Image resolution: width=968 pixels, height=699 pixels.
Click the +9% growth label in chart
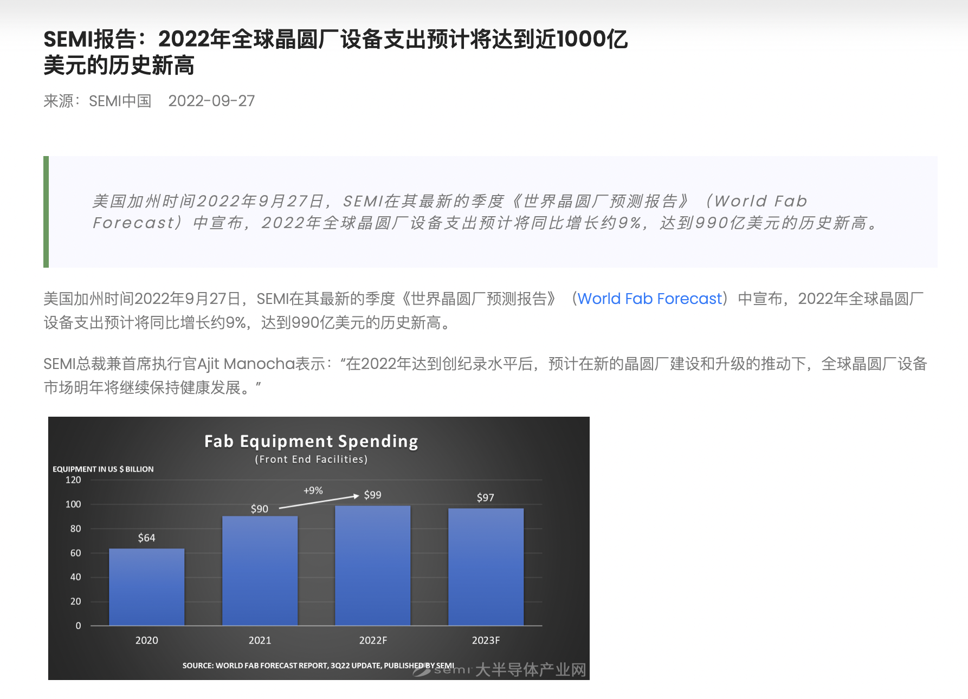[x=313, y=490]
